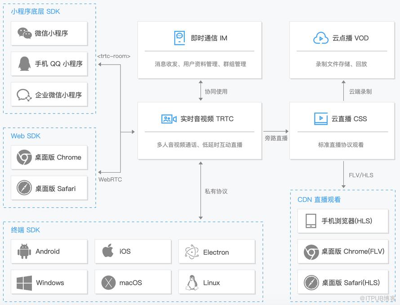Click the Safari(HLS) icon in CDN section
The image size is (400, 305).
click(x=311, y=283)
